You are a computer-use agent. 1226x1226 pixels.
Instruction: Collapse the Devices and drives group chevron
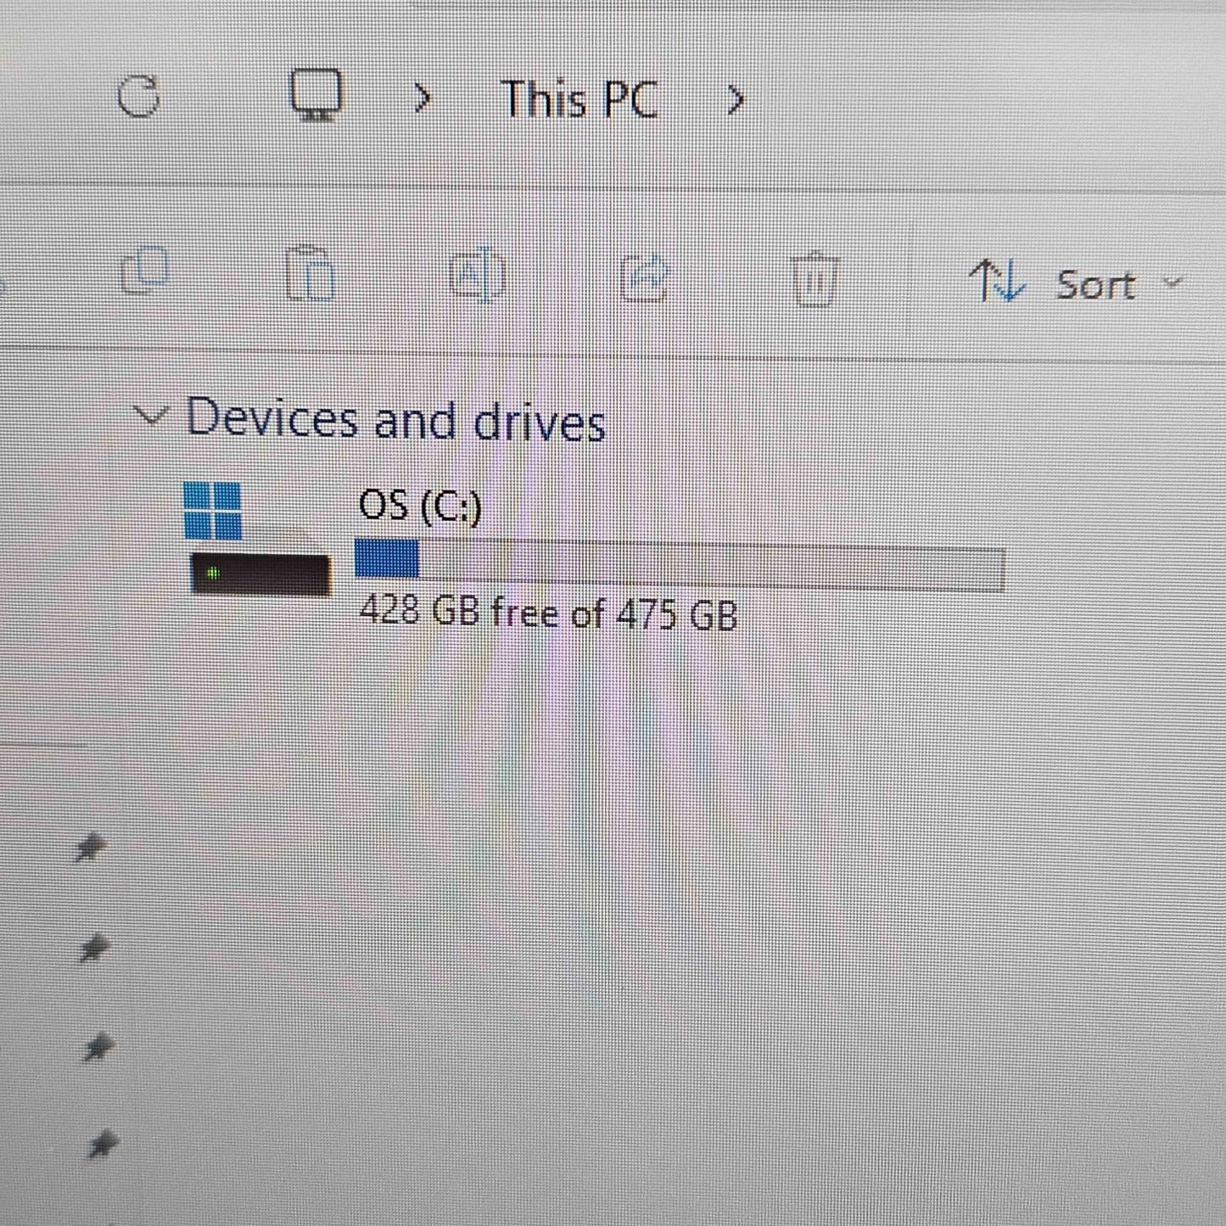click(151, 416)
